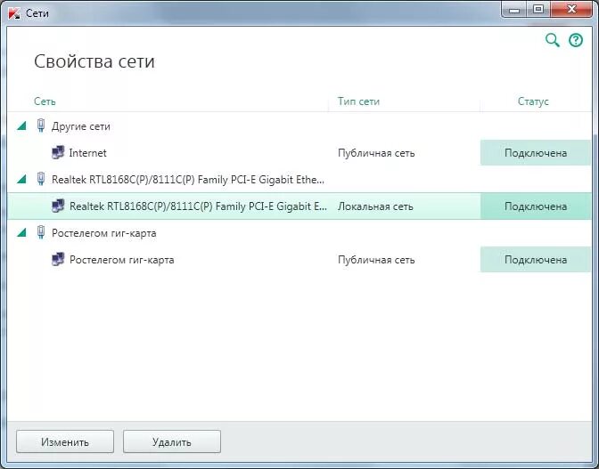Click computers icon in selected Realtek row
Image resolution: width=599 pixels, height=469 pixels.
click(58, 206)
